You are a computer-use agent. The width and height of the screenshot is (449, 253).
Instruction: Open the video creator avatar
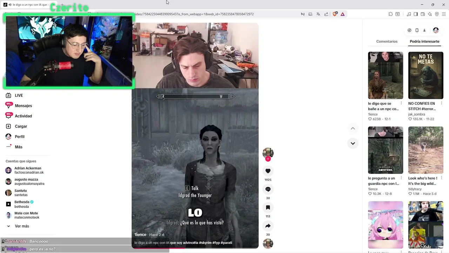click(268, 153)
